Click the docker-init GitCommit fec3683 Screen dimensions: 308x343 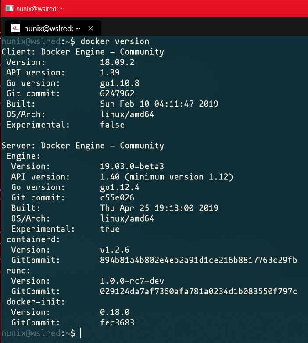(117, 323)
